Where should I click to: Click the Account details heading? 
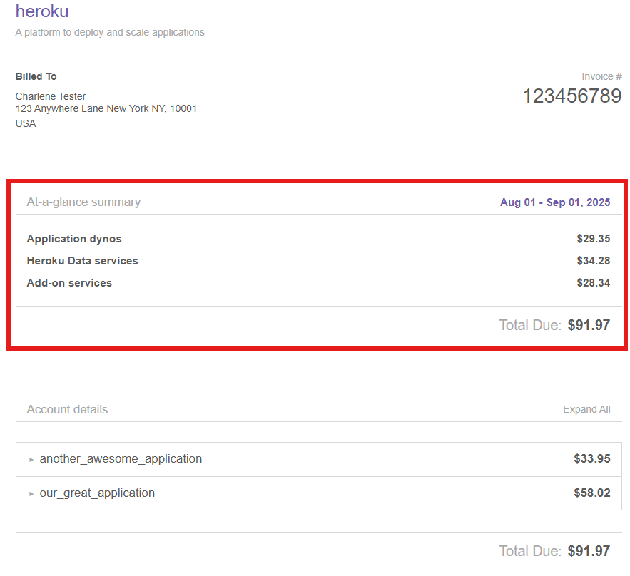pyautogui.click(x=67, y=409)
